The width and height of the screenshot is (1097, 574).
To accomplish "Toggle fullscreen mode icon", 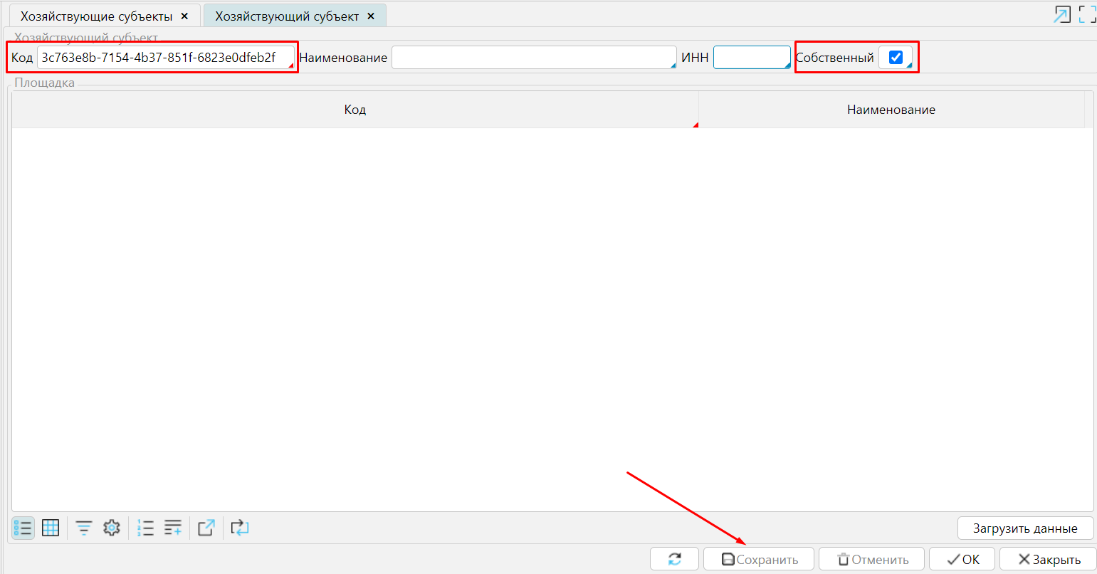I will tap(1087, 14).
